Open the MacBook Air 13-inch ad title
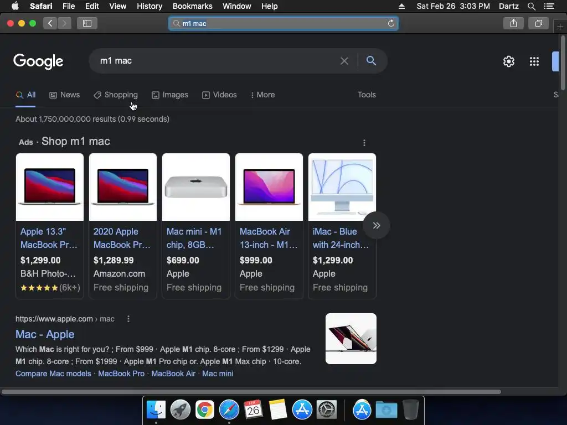Image resolution: width=567 pixels, height=425 pixels. click(269, 238)
